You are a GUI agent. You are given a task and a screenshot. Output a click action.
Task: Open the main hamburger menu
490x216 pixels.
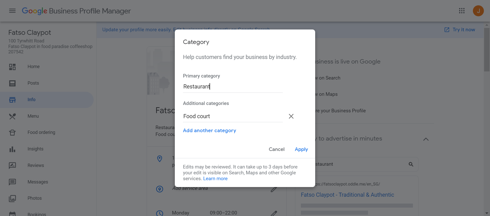(x=12, y=11)
